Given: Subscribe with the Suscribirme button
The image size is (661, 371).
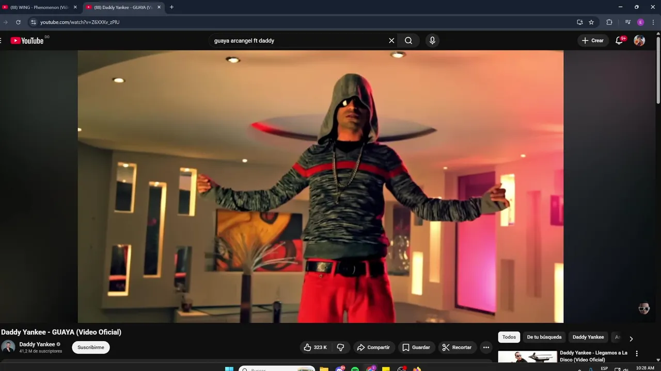Looking at the screenshot, I should 91,347.
